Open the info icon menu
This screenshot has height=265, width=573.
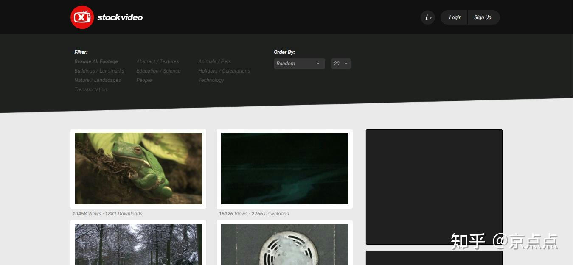(x=427, y=17)
